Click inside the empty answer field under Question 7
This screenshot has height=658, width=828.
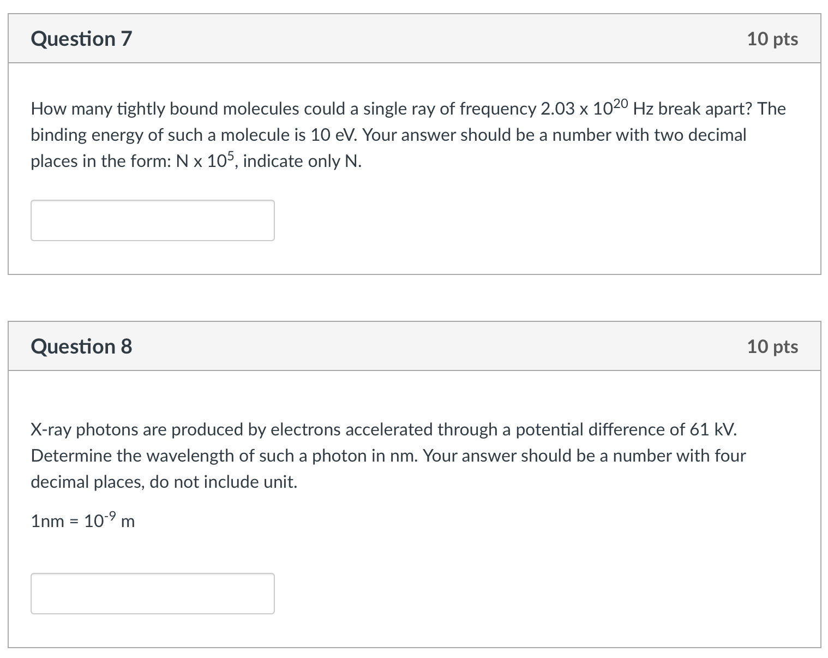click(153, 220)
